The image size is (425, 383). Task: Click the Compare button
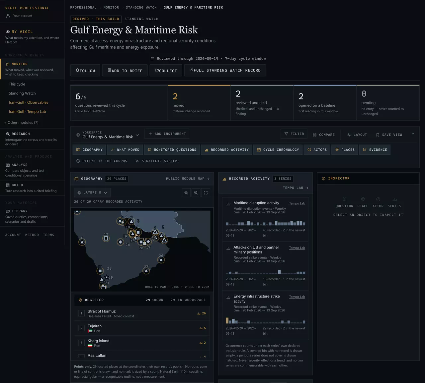[x=324, y=135]
